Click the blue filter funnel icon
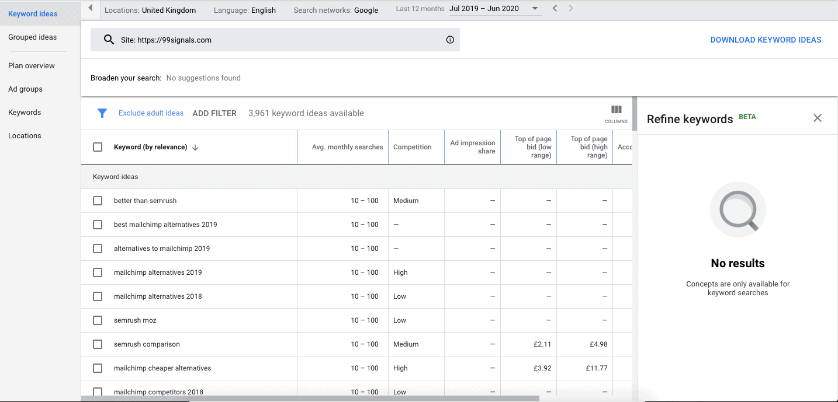This screenshot has width=838, height=402. coord(102,113)
